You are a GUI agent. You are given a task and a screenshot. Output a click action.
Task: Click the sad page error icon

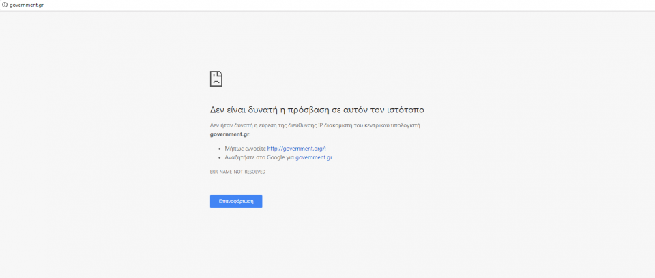coord(216,78)
